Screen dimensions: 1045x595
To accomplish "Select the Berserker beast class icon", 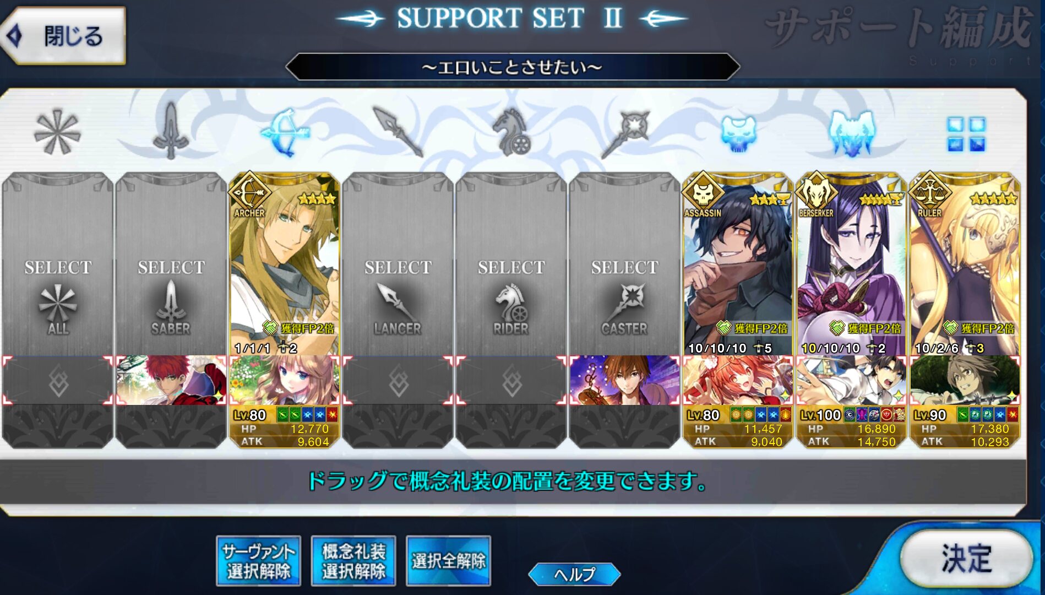I will (852, 133).
